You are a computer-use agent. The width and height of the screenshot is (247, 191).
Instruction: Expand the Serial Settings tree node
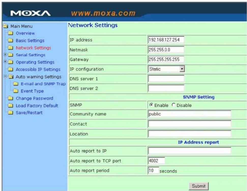5,54
